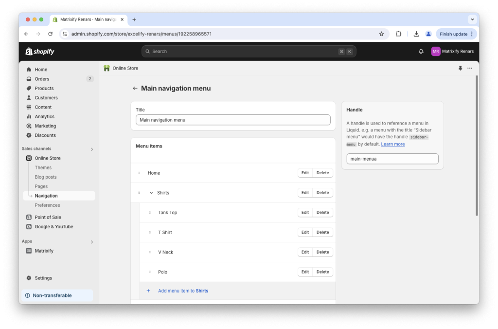The image size is (498, 329).
Task: Select the Analytics icon in sidebar
Action: pyautogui.click(x=29, y=116)
